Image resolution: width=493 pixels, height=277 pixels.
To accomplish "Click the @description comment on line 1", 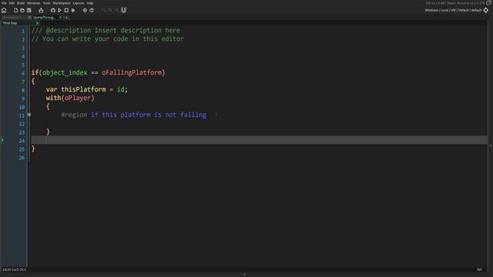I will tap(106, 31).
